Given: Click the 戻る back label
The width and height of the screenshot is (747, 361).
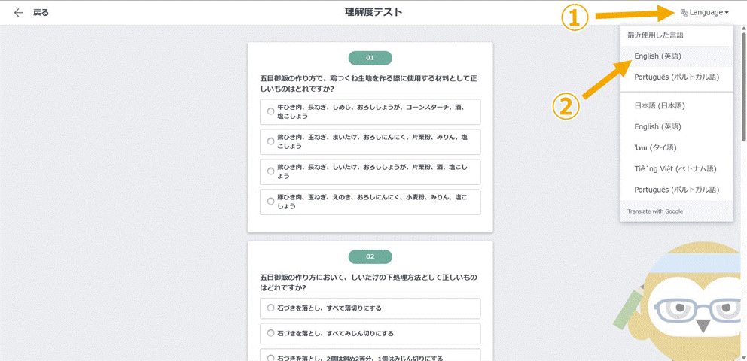Looking at the screenshot, I should point(41,12).
